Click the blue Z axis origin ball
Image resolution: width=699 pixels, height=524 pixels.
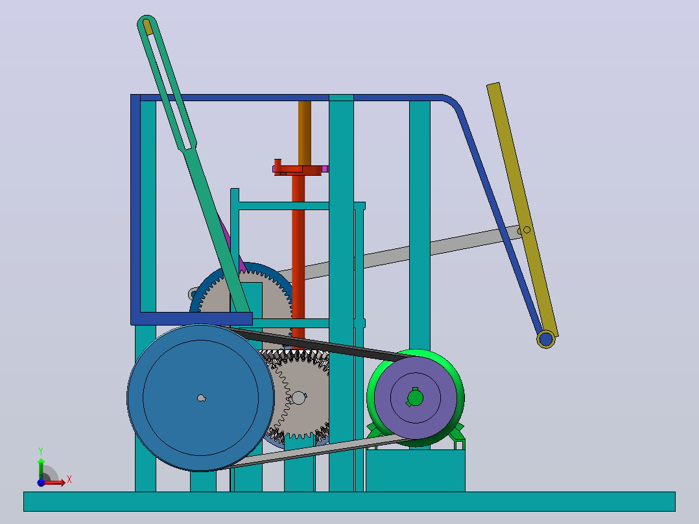pos(41,482)
